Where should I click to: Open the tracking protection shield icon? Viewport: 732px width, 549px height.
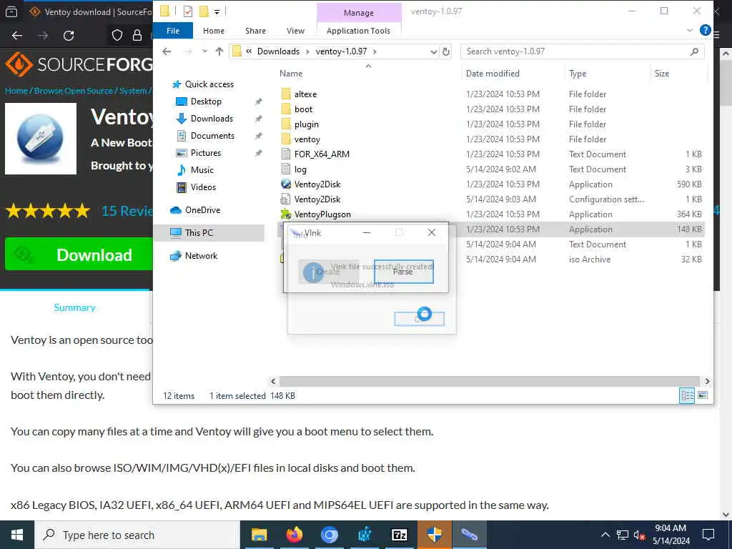[117, 36]
